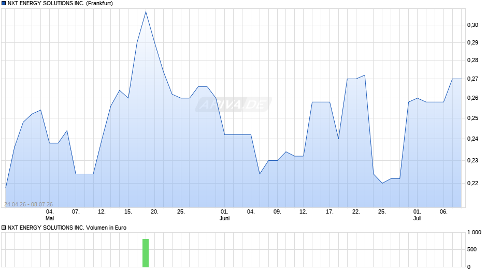
Task: Click the 0 volume axis label
Action: (x=469, y=267)
